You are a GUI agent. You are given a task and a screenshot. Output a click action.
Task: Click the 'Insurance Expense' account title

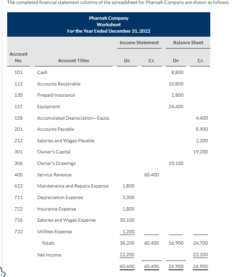point(56,209)
